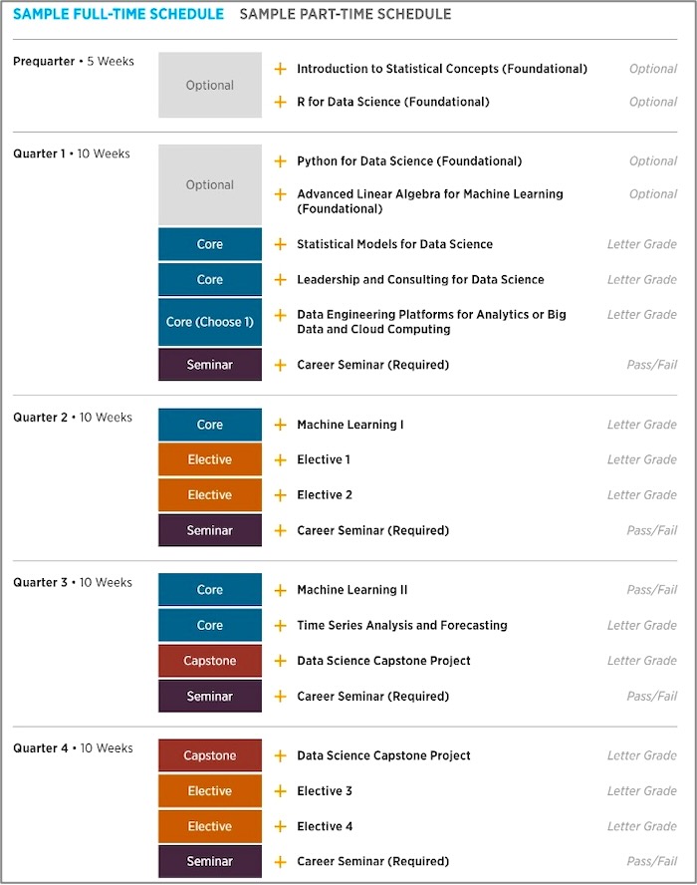Switch to Sample Part-Time Schedule tab
Image resolution: width=697 pixels, height=885 pixels.
(346, 14)
